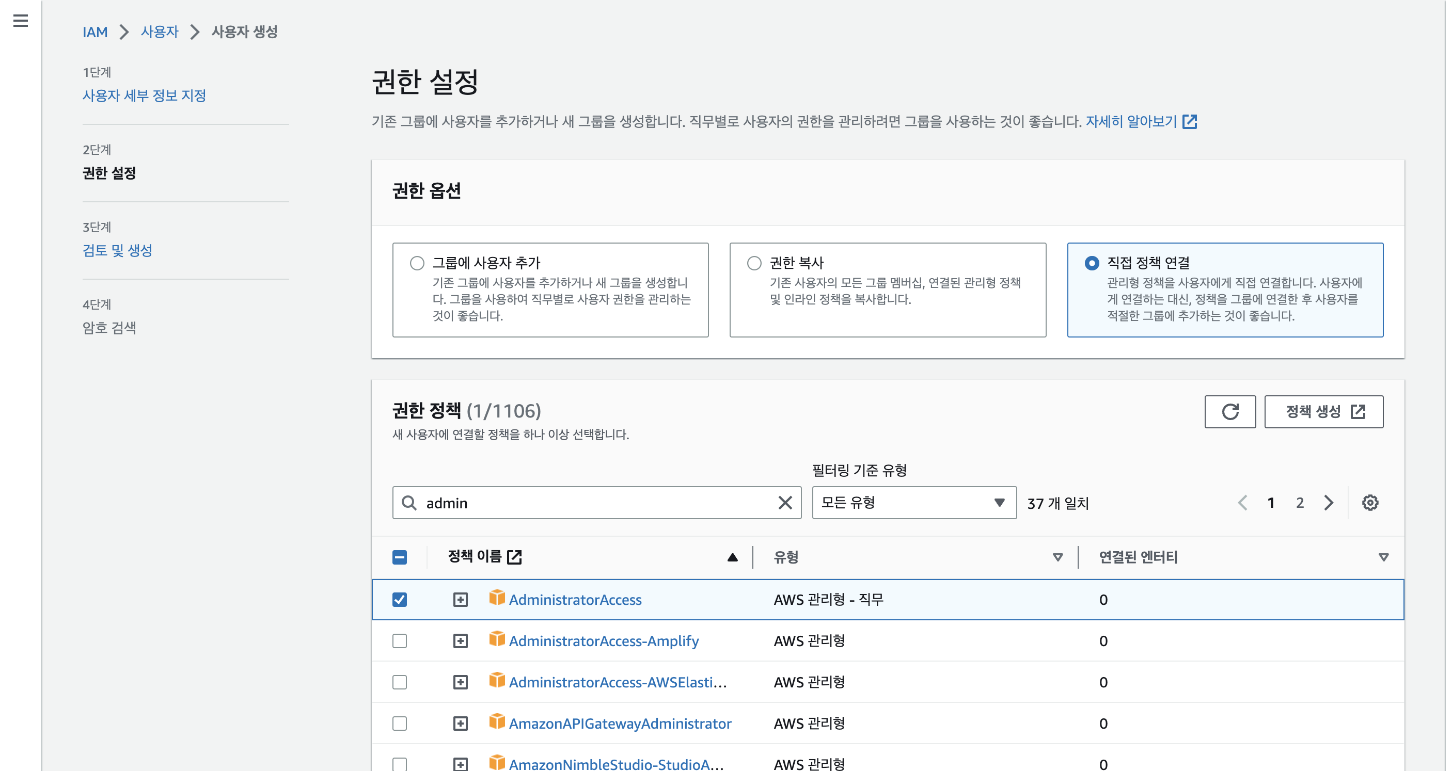
Task: Open the 모든 유형 filter dropdown
Action: click(914, 502)
